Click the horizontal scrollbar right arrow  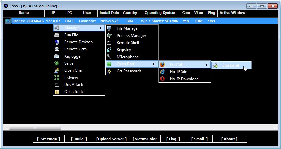275,127
